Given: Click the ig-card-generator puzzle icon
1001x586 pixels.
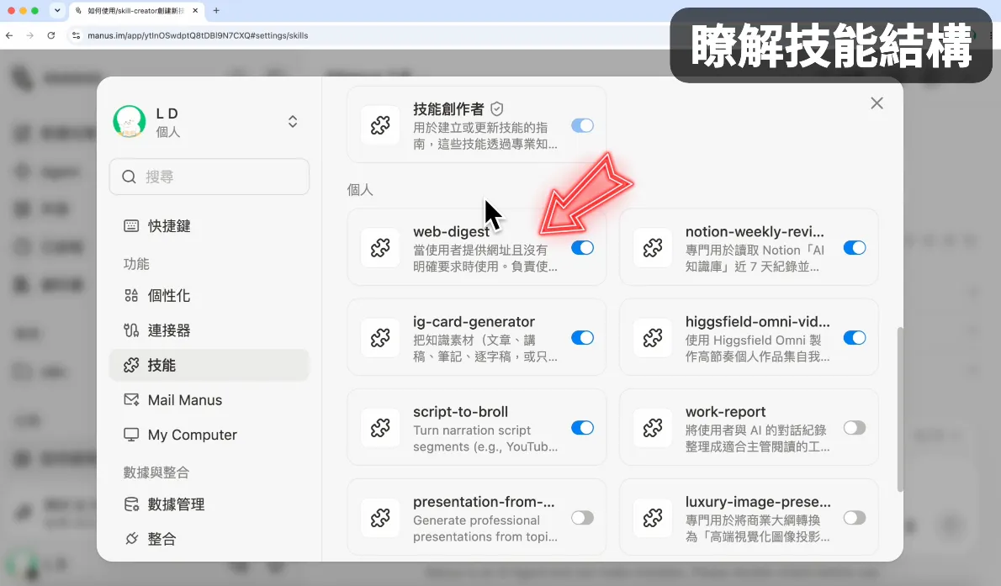Looking at the screenshot, I should coord(380,338).
